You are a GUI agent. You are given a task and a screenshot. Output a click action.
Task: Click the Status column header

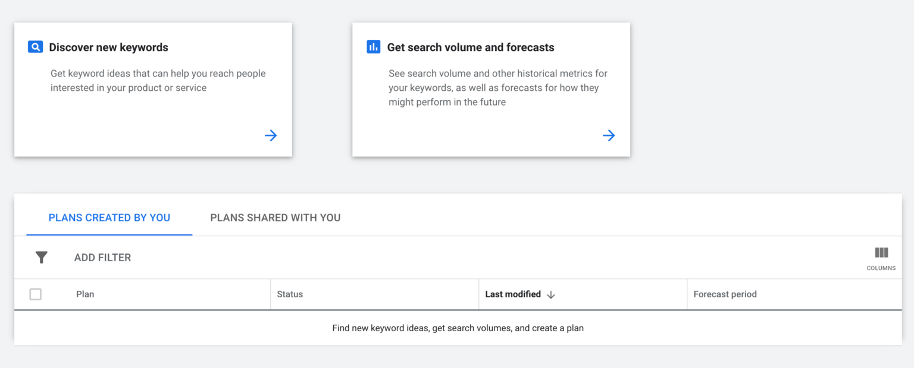coord(289,294)
